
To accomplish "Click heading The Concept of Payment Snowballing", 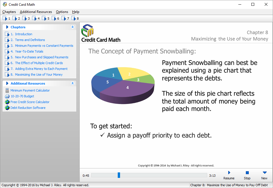I will point(142,51).
